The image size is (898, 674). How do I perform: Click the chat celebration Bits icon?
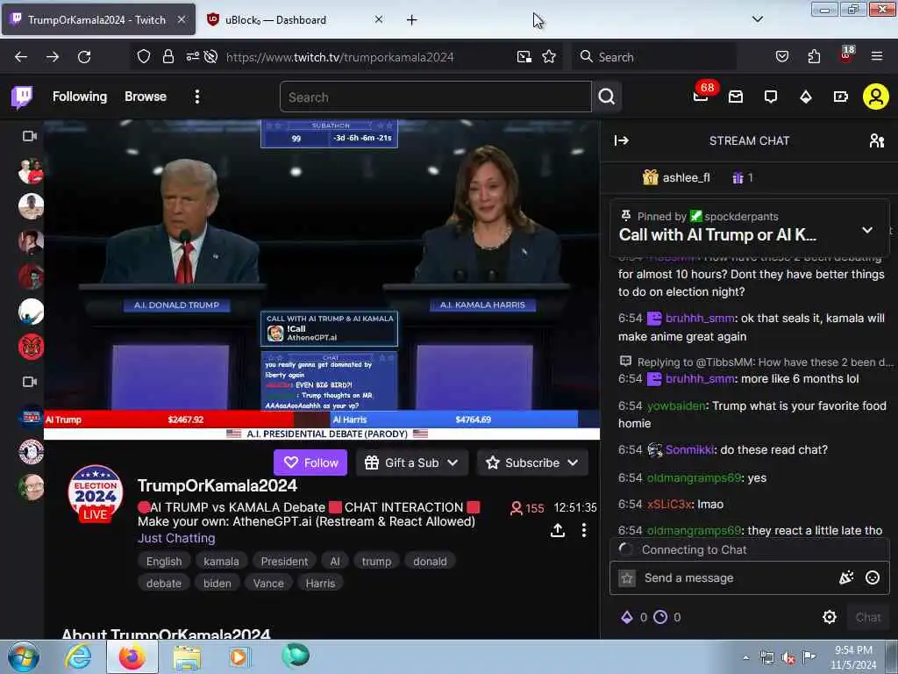846,577
